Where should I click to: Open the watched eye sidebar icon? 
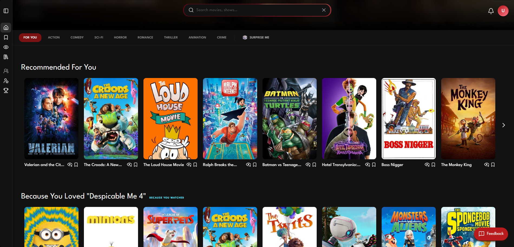[x=6, y=47]
